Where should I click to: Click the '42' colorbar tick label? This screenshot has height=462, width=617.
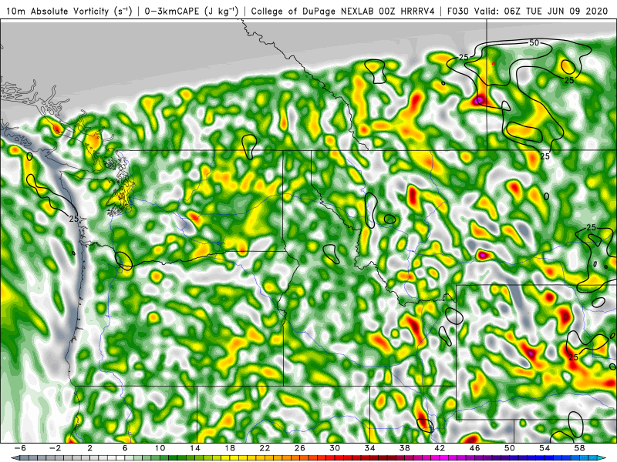point(440,448)
